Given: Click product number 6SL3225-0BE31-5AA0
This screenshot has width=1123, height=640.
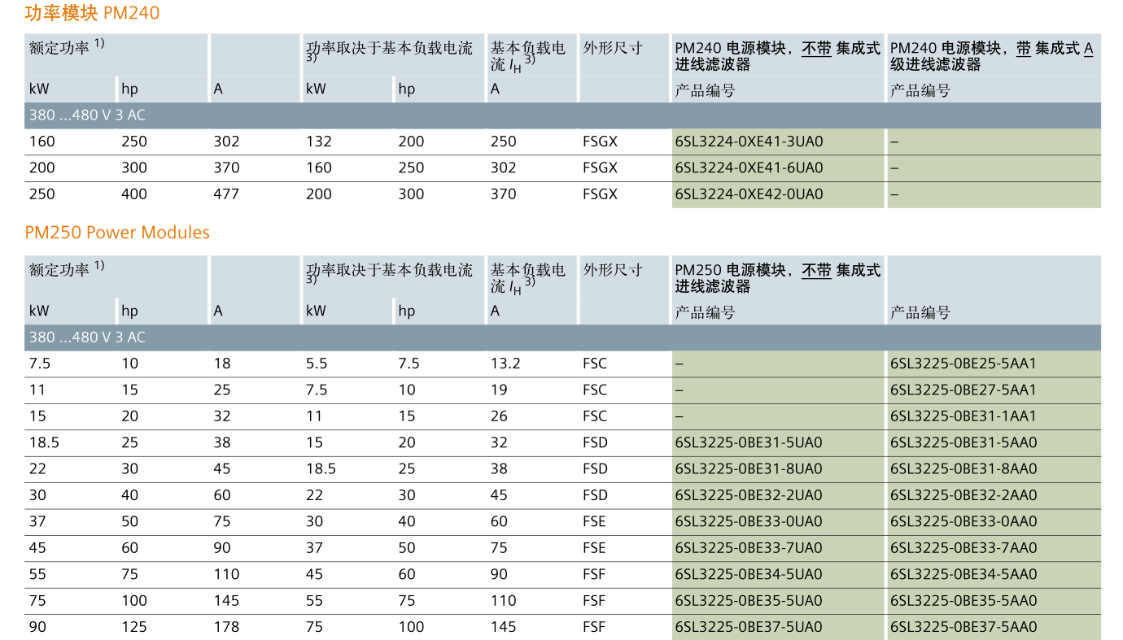Looking at the screenshot, I should coord(964,442).
